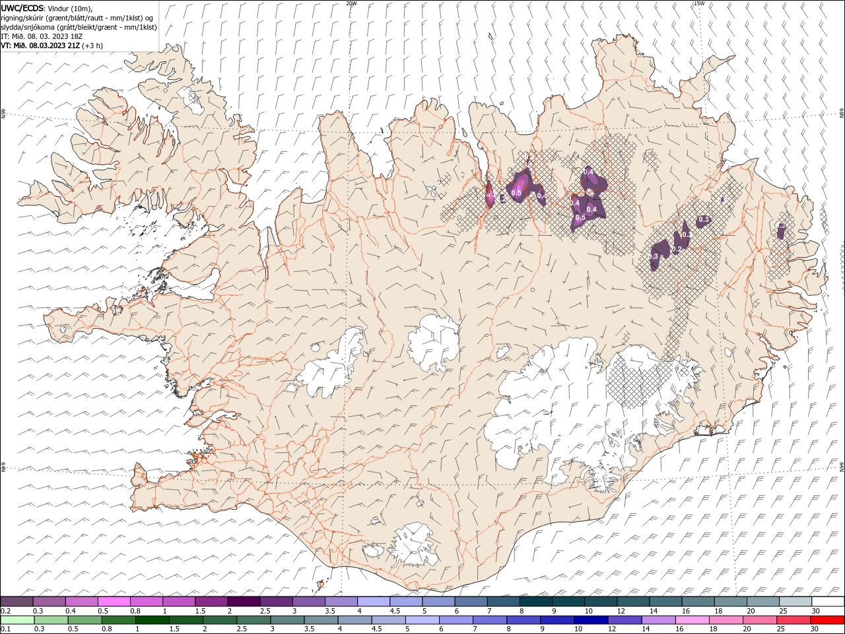The width and height of the screenshot is (845, 634).
Task: Click the '12' label in the lower legend
Action: (x=611, y=629)
